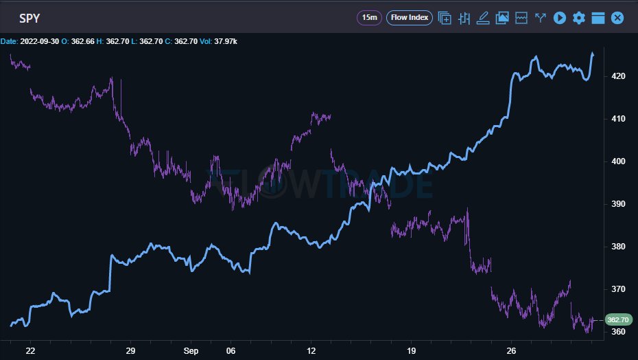Click the date value 2022-09-30
The width and height of the screenshot is (638, 360).
tap(40, 42)
